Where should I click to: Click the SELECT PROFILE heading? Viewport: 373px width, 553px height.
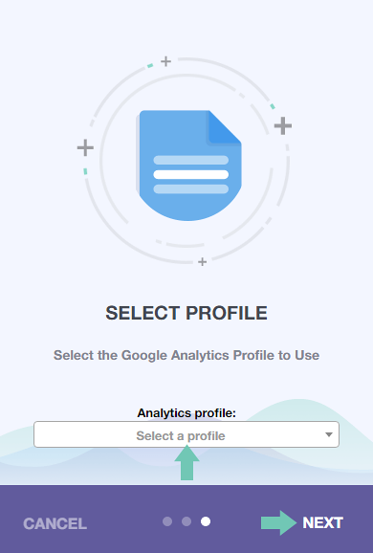point(186,313)
